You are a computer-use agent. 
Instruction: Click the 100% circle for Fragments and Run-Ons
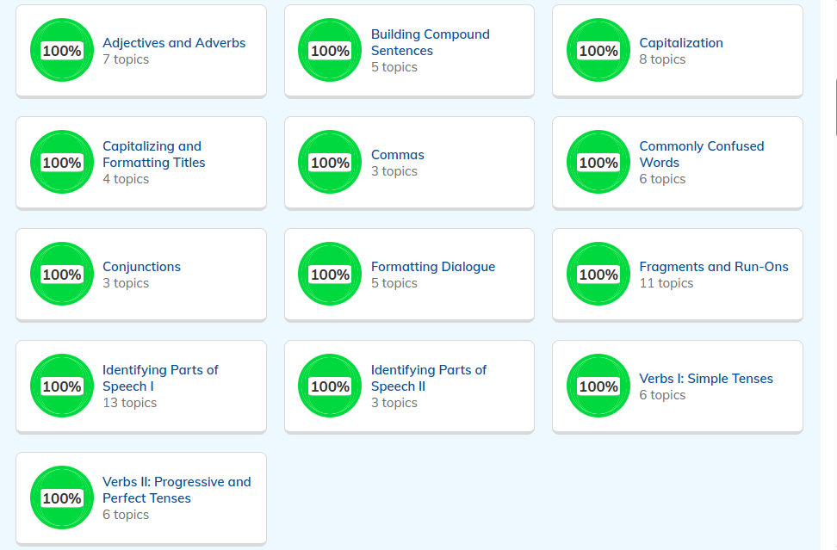coord(598,275)
